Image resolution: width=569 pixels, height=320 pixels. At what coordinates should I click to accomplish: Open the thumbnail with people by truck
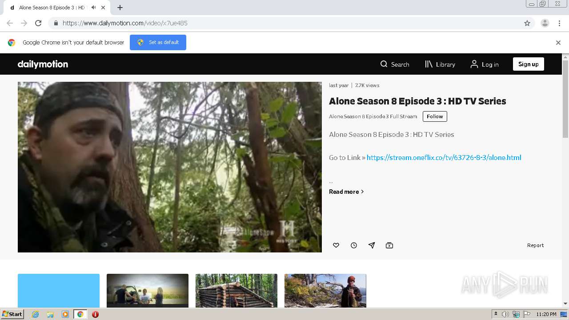148,291
